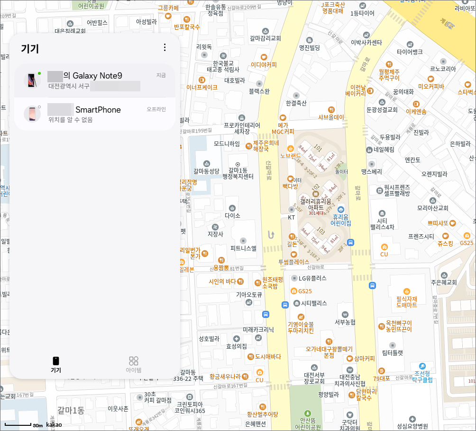Image resolution: width=476 pixels, height=431 pixels.
Task: Click the 황산벌추어탕 restaurant marker icon
Action: pyautogui.click(x=263, y=407)
